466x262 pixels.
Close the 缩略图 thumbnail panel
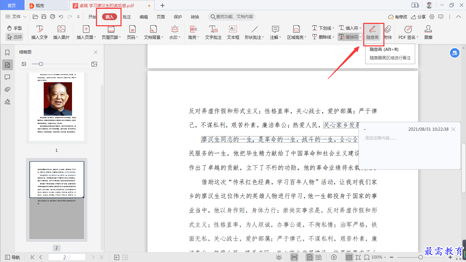coord(96,52)
